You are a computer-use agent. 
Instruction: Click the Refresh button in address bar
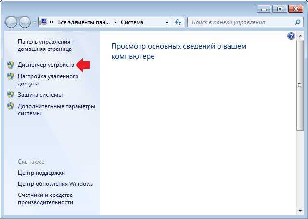tap(178, 22)
